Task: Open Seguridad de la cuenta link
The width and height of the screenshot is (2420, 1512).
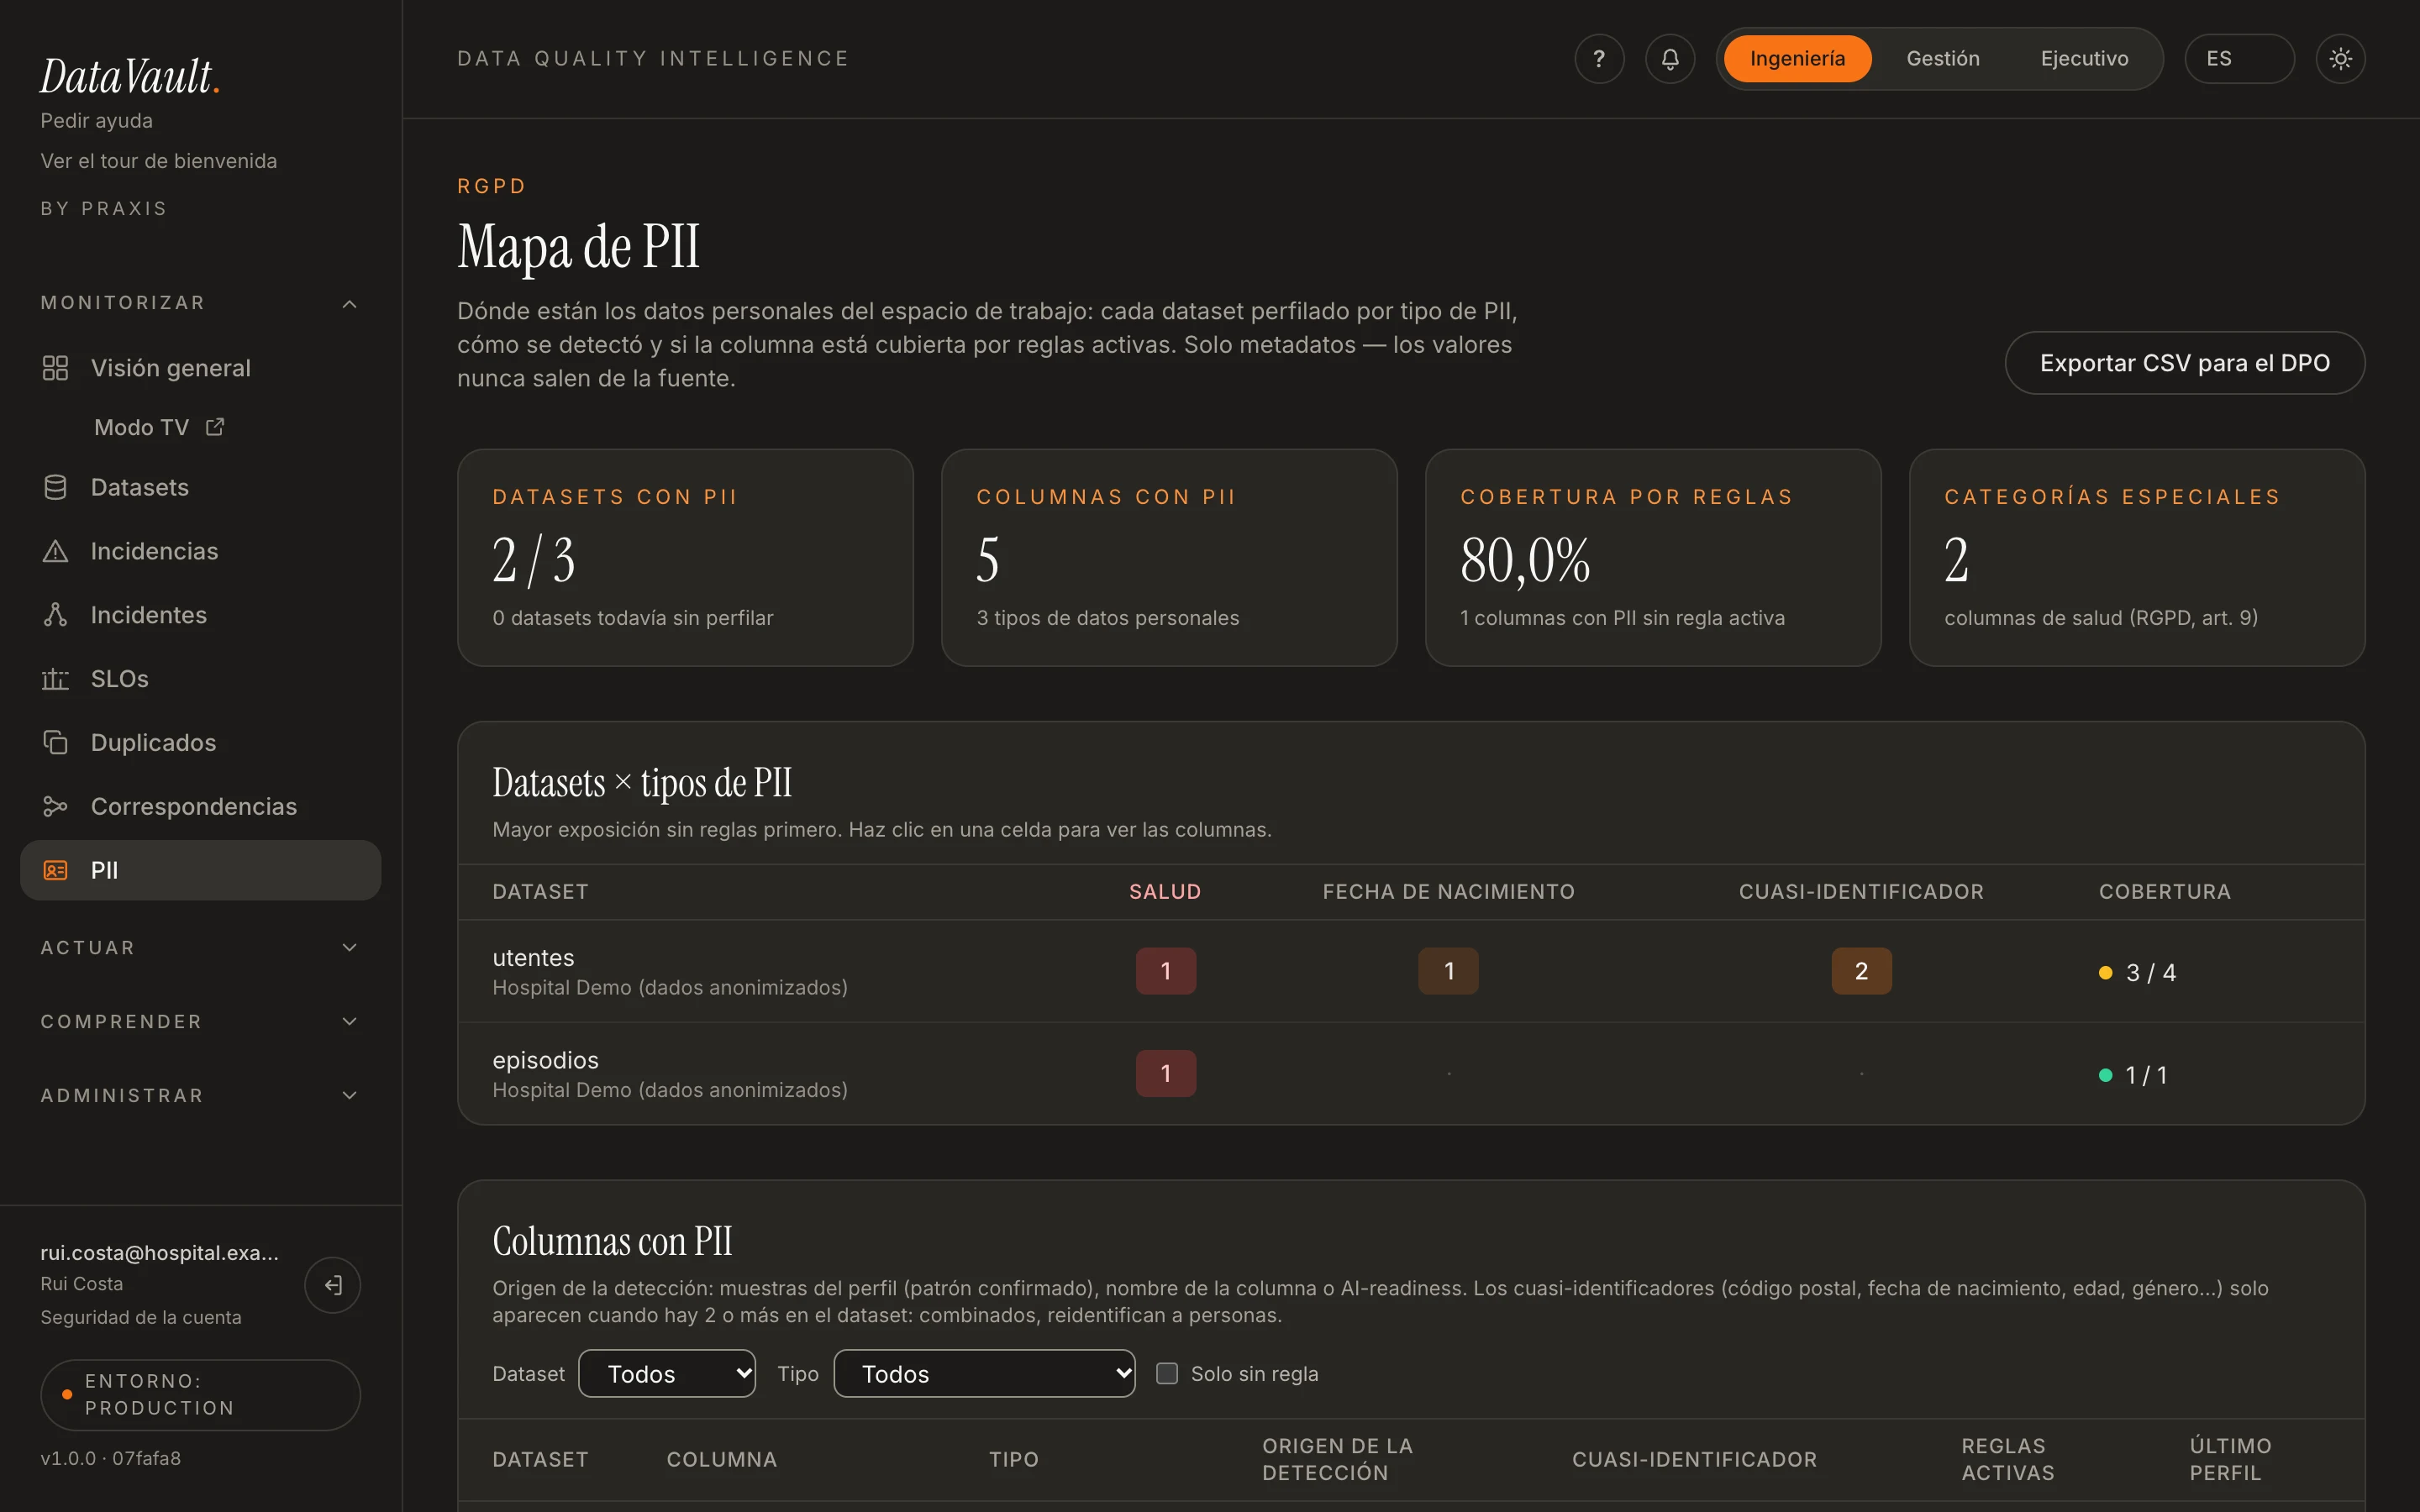Action: tap(140, 1317)
